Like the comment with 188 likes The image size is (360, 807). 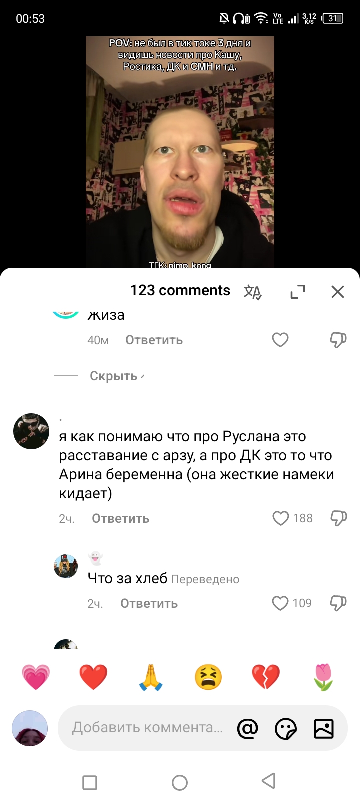pos(281,518)
